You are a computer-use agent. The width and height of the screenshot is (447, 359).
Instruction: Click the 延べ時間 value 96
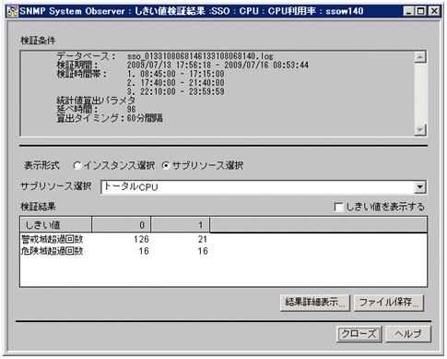pos(132,109)
